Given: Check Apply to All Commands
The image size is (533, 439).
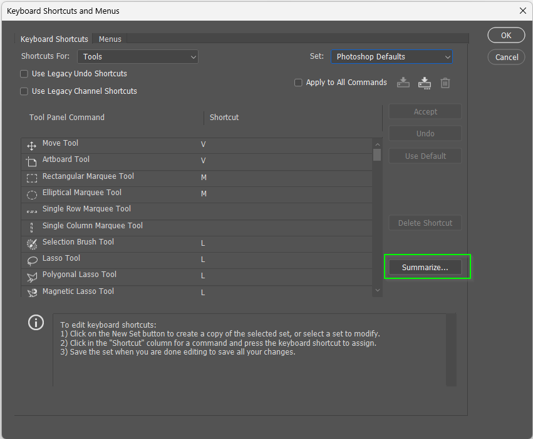Looking at the screenshot, I should (x=298, y=82).
